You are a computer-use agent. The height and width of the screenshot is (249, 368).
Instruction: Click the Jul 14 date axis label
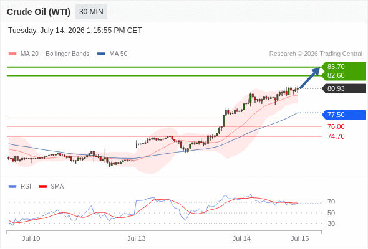pyautogui.click(x=241, y=238)
